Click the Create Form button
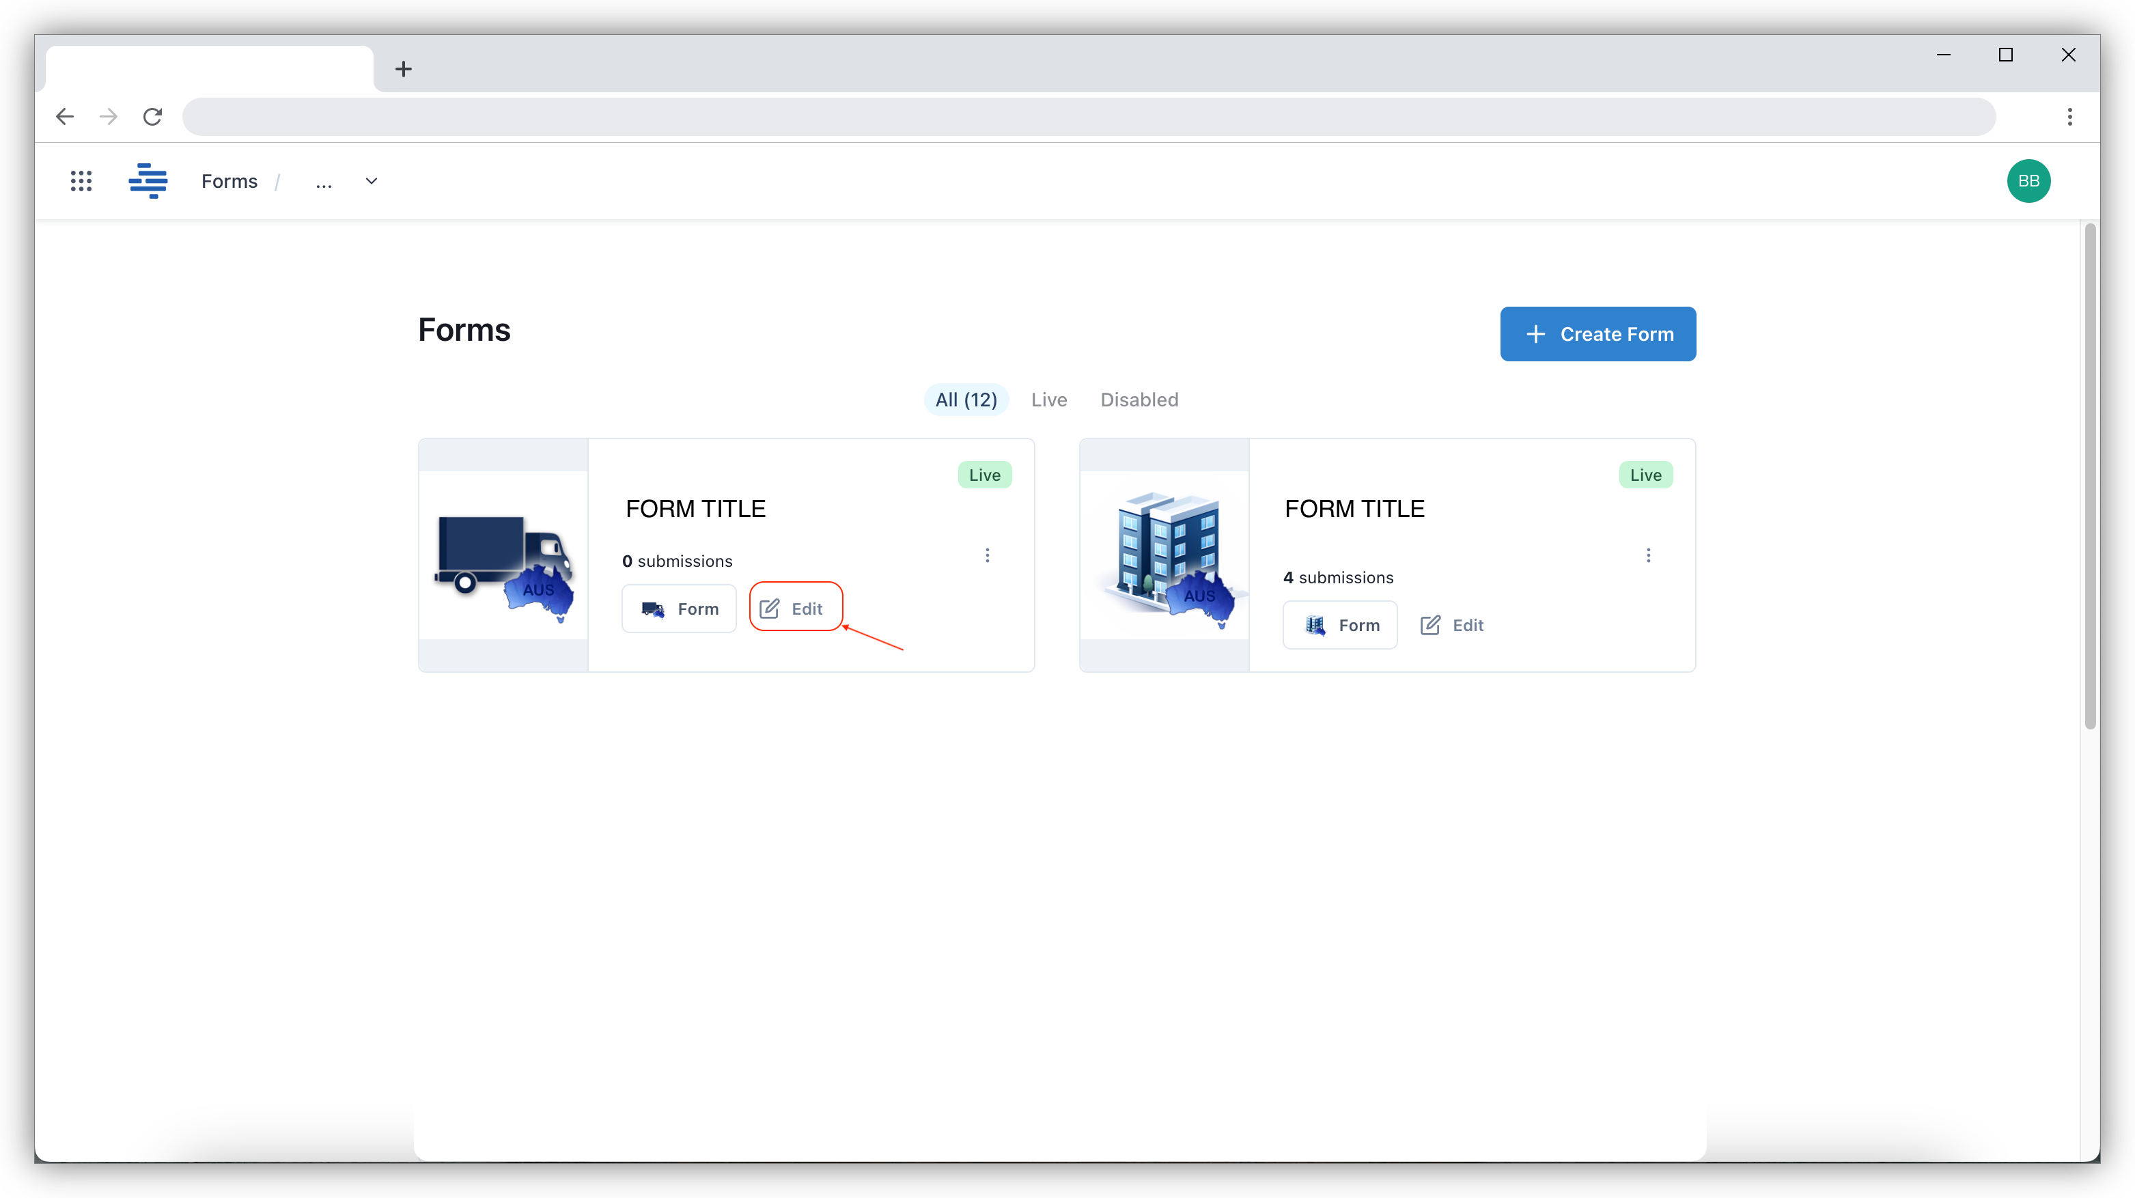 point(1597,334)
